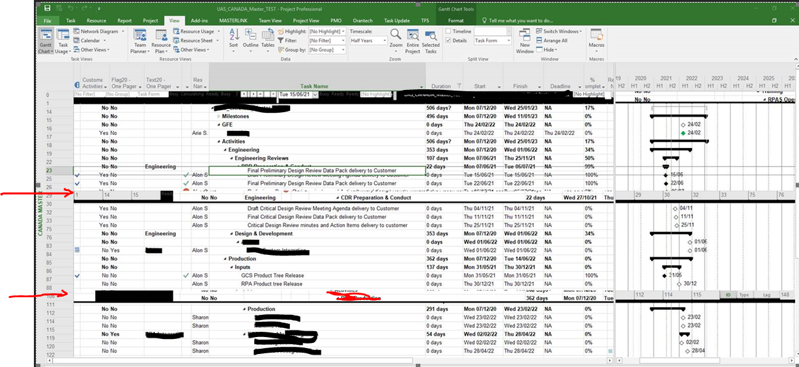Collapse the Inputs summary task
799x367 pixels.
(231, 267)
